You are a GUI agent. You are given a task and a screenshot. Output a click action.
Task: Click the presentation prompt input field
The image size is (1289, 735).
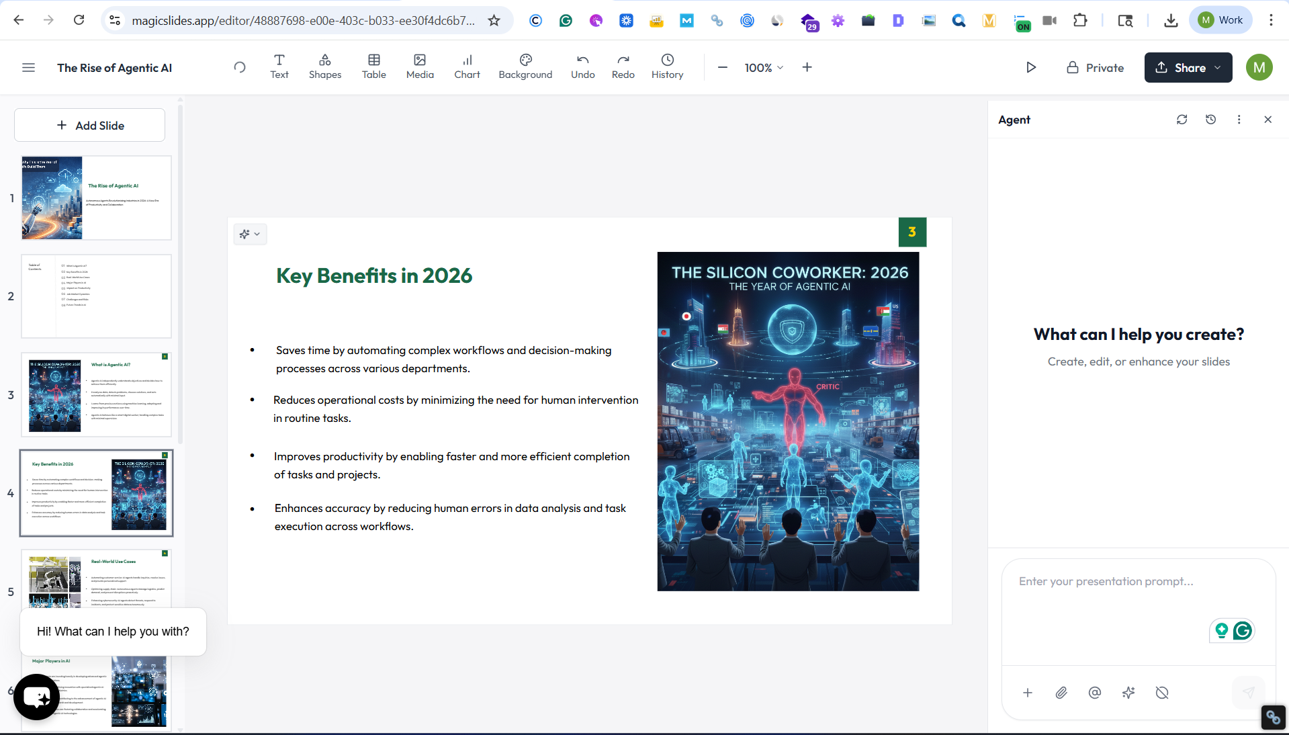click(1138, 582)
